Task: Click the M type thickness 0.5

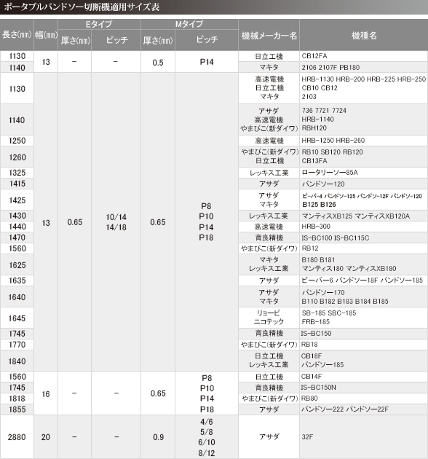Action: [x=158, y=63]
